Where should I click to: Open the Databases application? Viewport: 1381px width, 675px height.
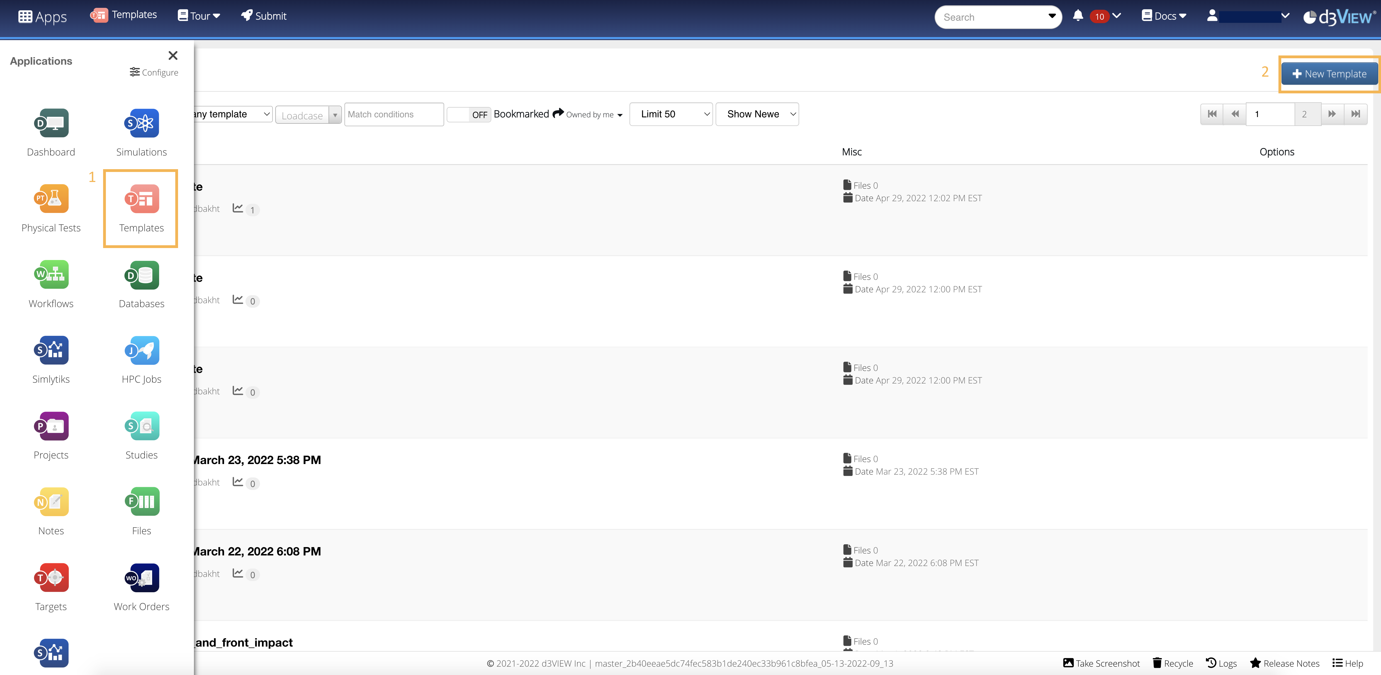(x=142, y=284)
